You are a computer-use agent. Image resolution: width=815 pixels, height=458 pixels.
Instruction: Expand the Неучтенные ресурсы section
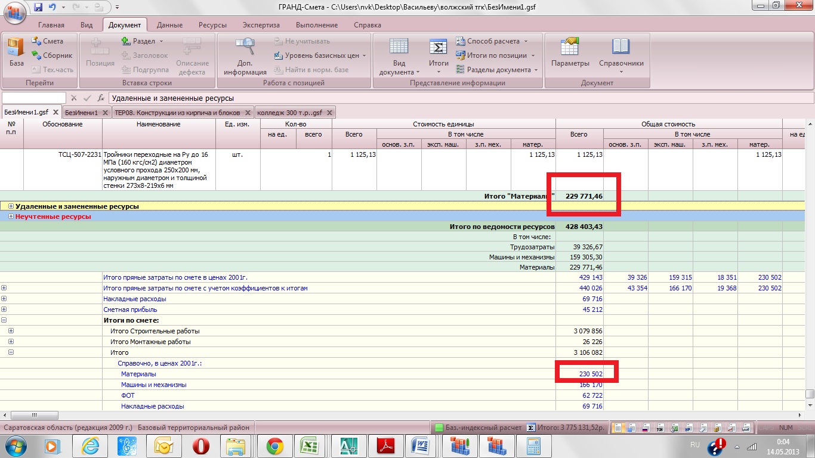(11, 217)
